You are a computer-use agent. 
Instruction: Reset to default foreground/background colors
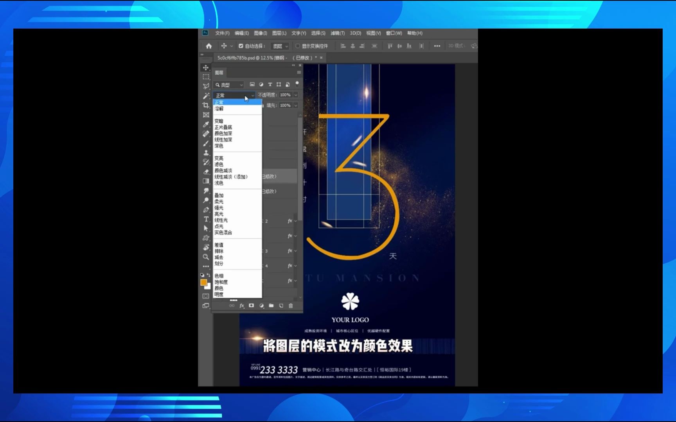pos(202,275)
